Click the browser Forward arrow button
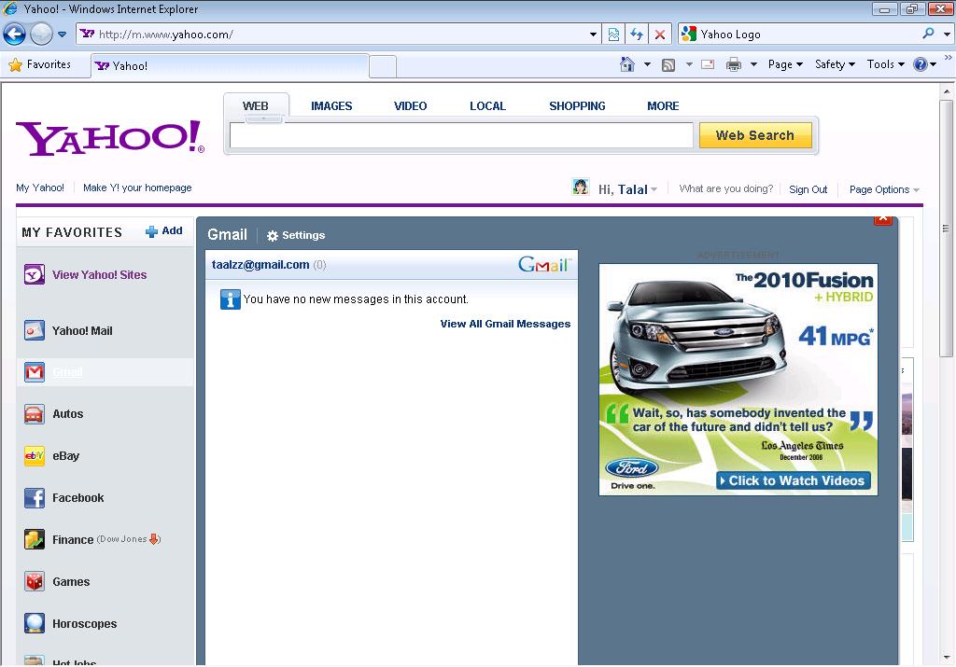Viewport: 956px width, 667px height. click(41, 35)
